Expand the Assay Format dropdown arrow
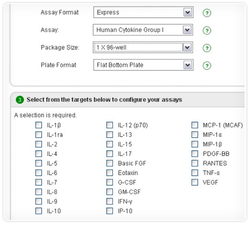The image size is (250, 225). tap(188, 12)
